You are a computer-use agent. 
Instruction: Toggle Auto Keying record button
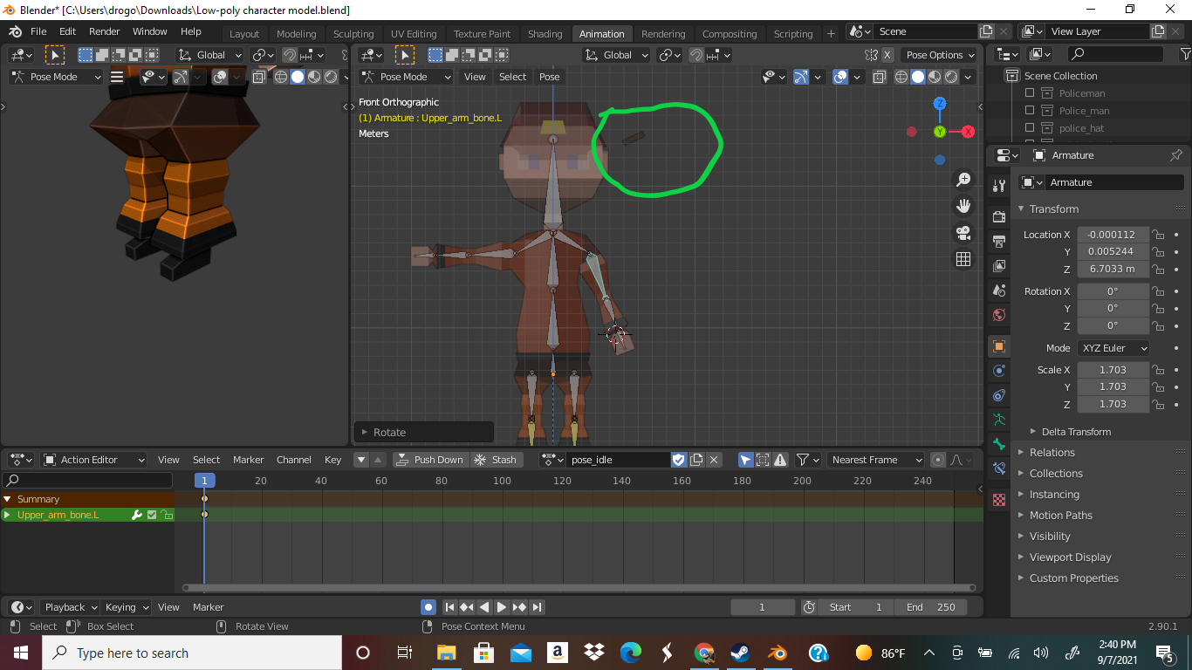tap(428, 607)
